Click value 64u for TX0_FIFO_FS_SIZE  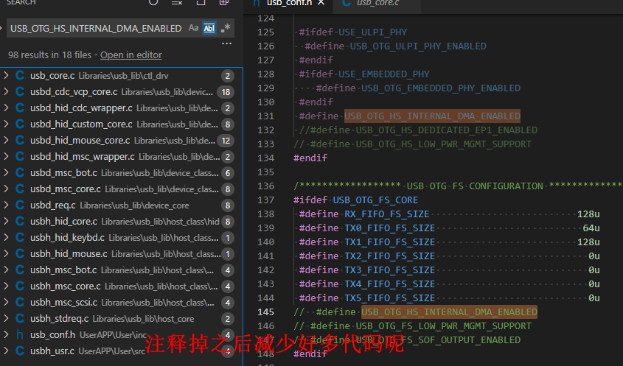click(x=591, y=228)
